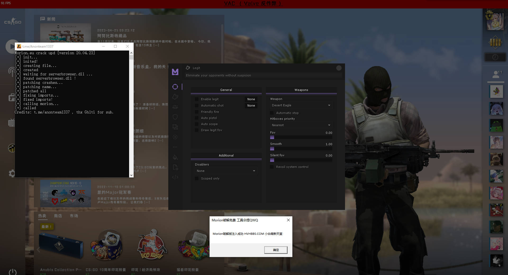Click the crosshair Legit tab icon

pyautogui.click(x=175, y=87)
